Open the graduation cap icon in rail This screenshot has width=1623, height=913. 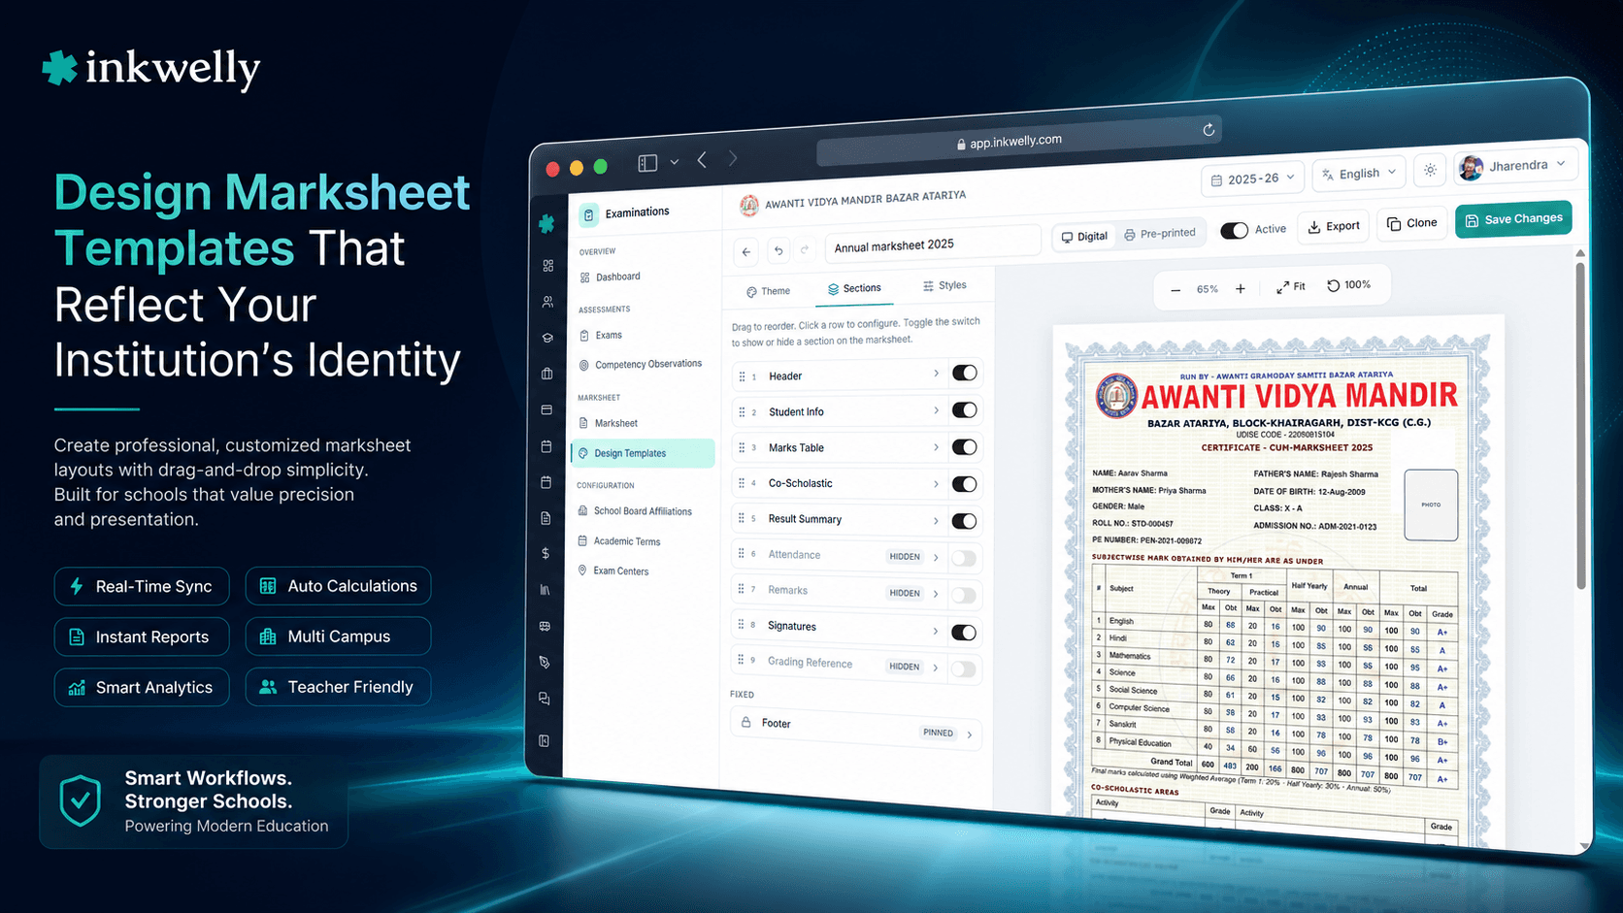coord(547,338)
